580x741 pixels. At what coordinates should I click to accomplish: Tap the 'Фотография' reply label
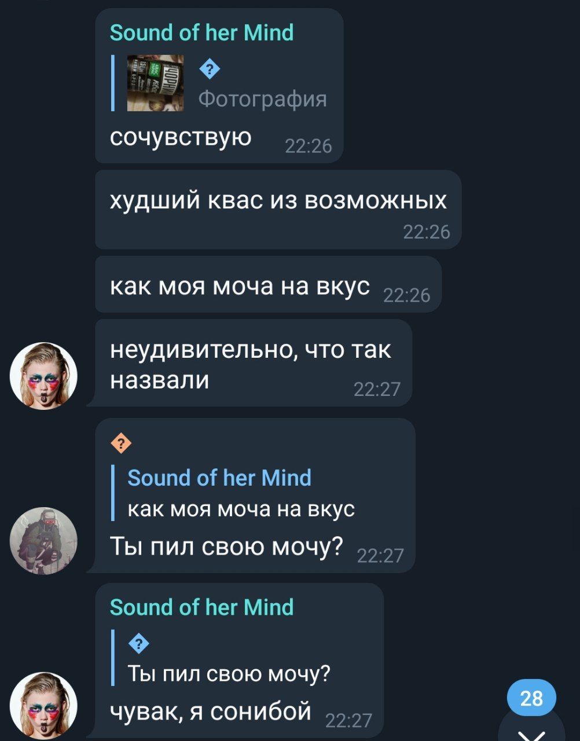(263, 99)
